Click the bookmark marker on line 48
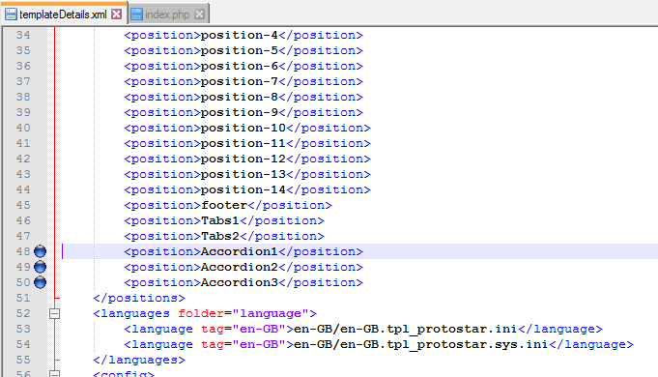Image resolution: width=658 pixels, height=377 pixels. click(x=40, y=251)
